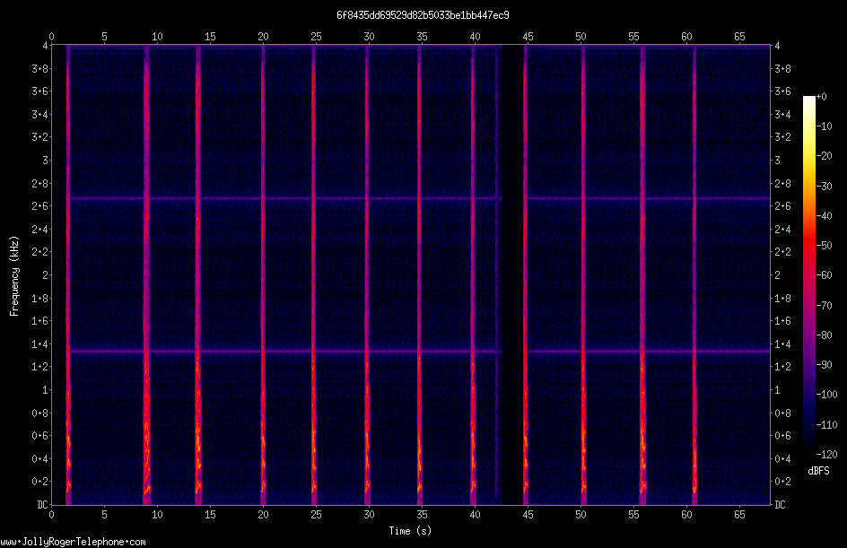Click the audio burst near 30 seconds
Viewport: 847px width, 548px height.
click(367, 275)
